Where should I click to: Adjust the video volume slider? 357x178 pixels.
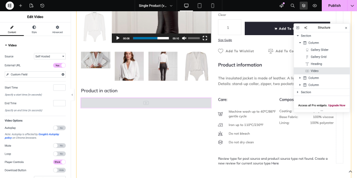pos(194,38)
